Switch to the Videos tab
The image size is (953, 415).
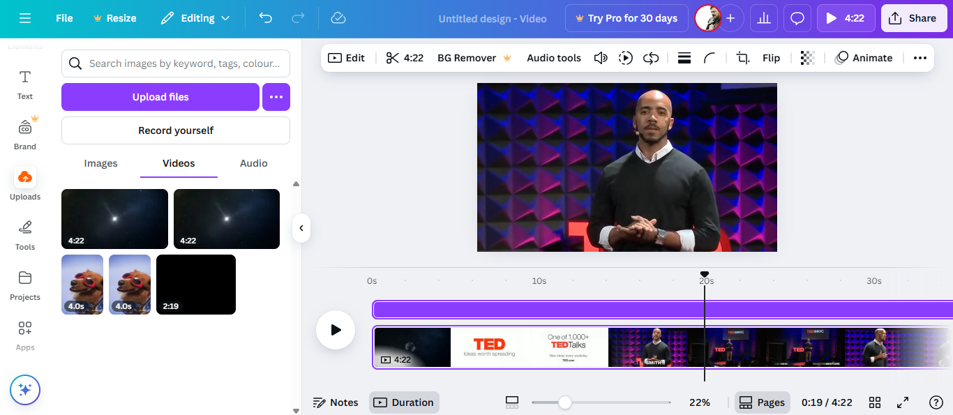(179, 163)
